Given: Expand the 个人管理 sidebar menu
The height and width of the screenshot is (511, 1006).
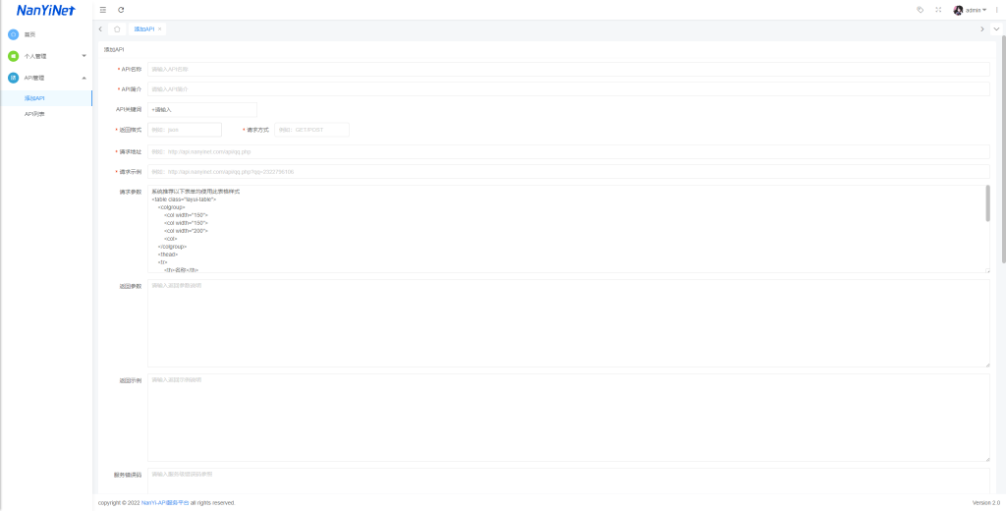Looking at the screenshot, I should pyautogui.click(x=45, y=56).
